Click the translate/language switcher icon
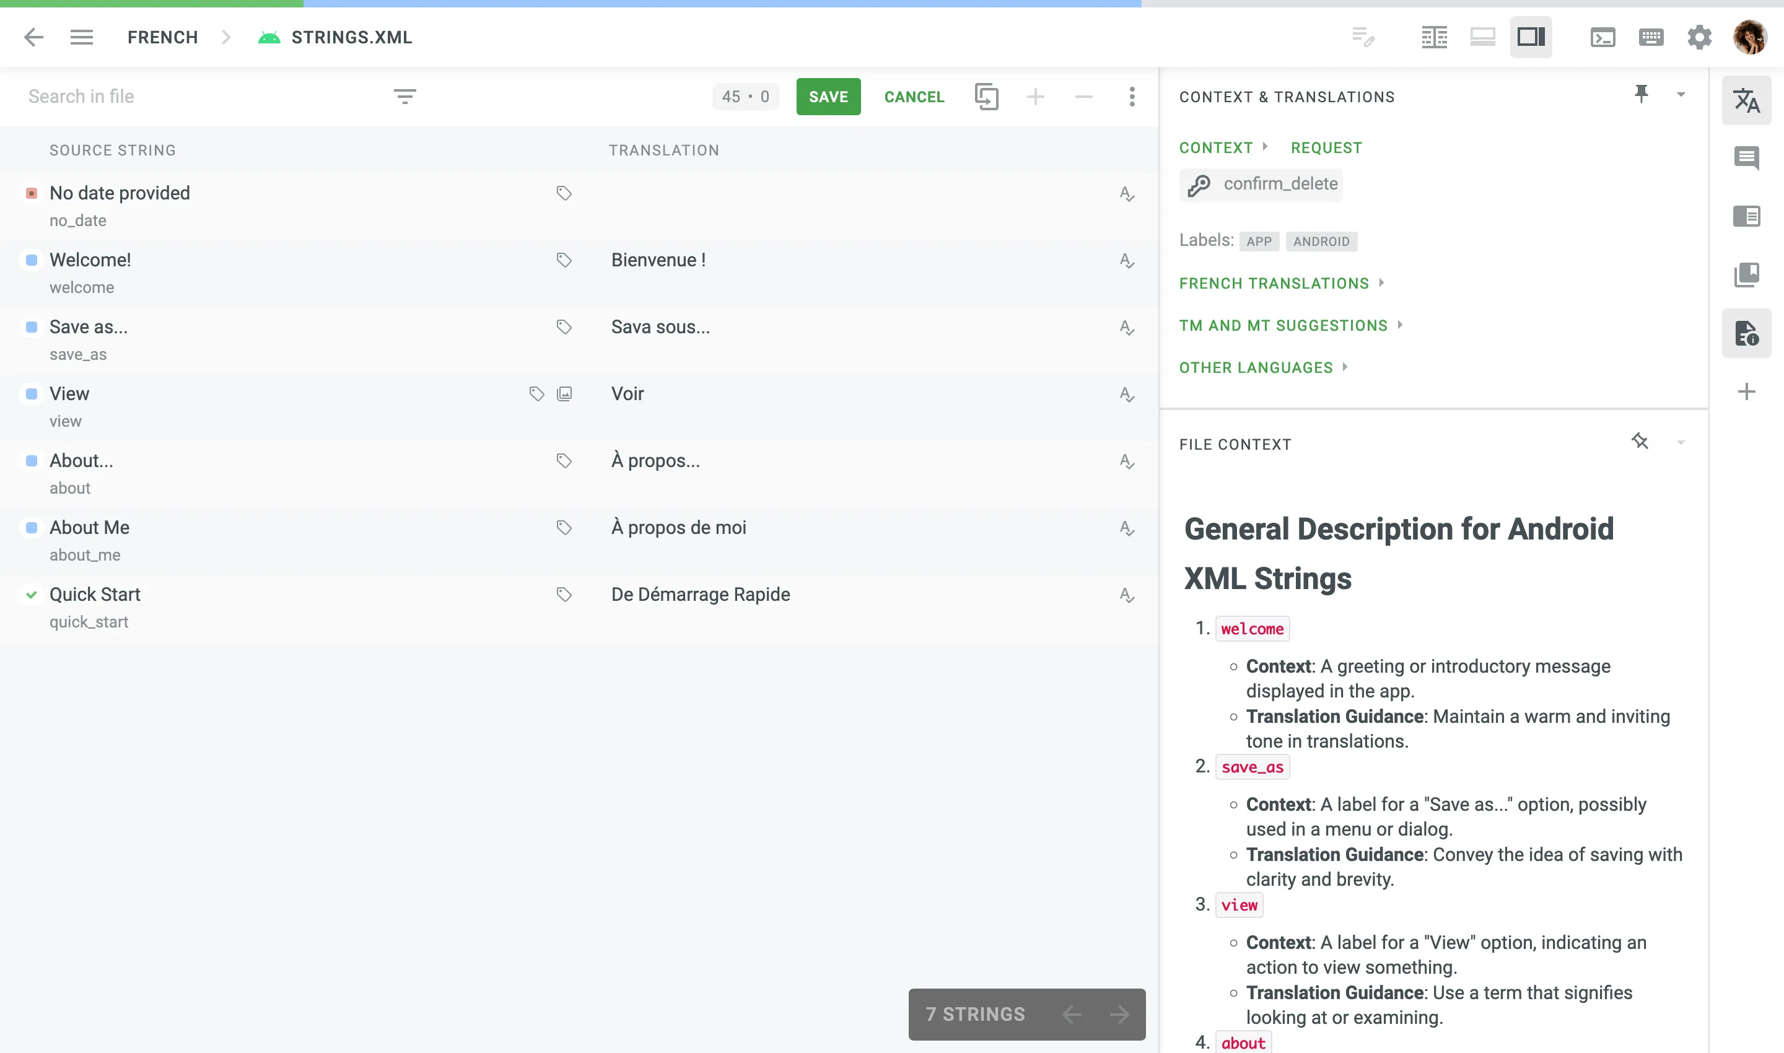Viewport: 1784px width, 1053px height. coord(1746,99)
